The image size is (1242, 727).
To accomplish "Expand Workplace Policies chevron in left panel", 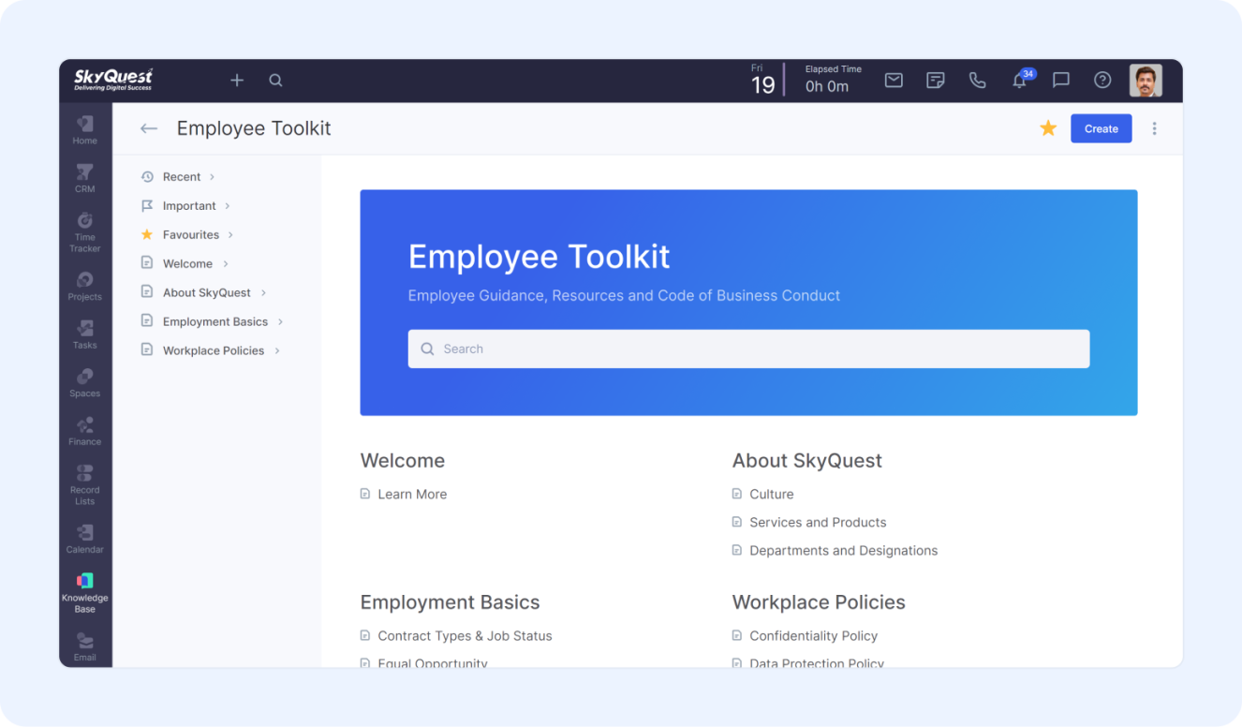I will click(x=277, y=351).
